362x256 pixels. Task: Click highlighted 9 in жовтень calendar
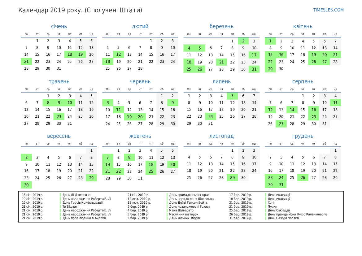(x=129, y=157)
